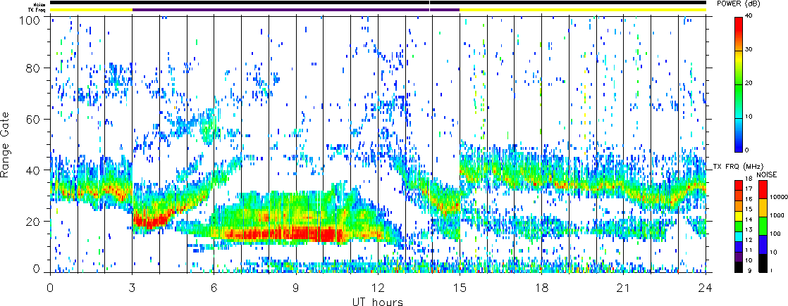
Task: Click UT hours tick label 6
Action: (214, 288)
